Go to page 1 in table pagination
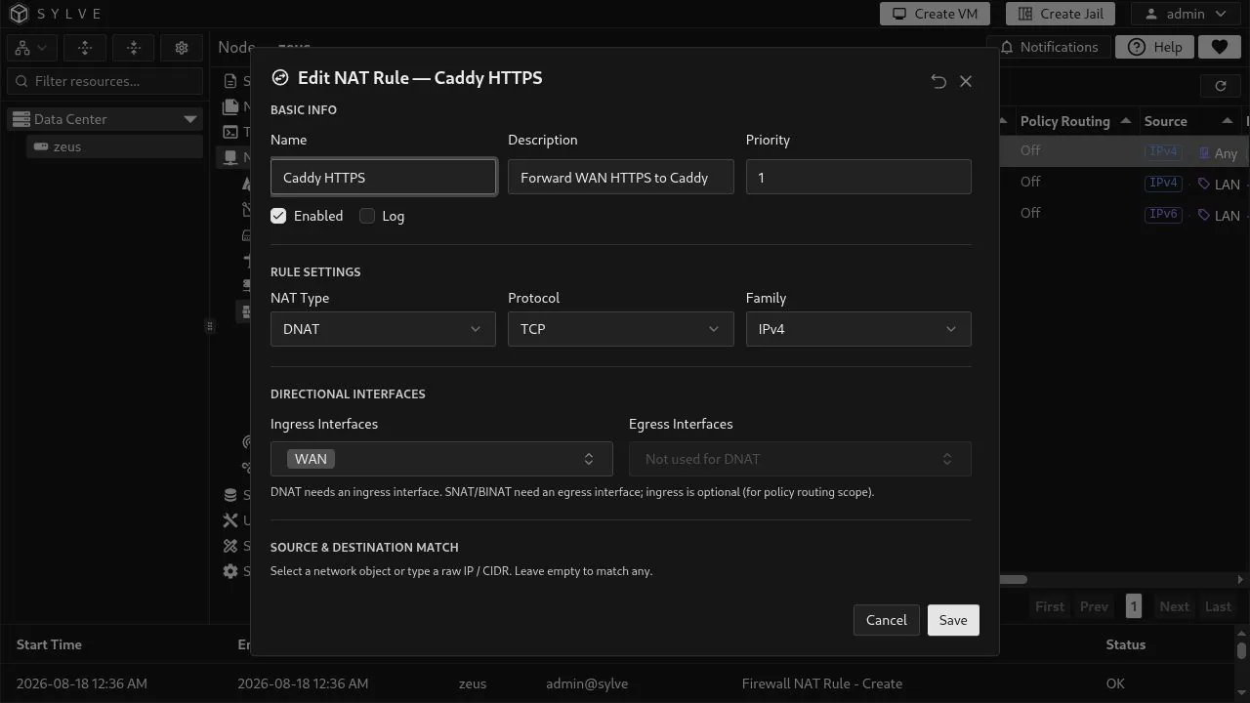The width and height of the screenshot is (1250, 703). tap(1133, 606)
